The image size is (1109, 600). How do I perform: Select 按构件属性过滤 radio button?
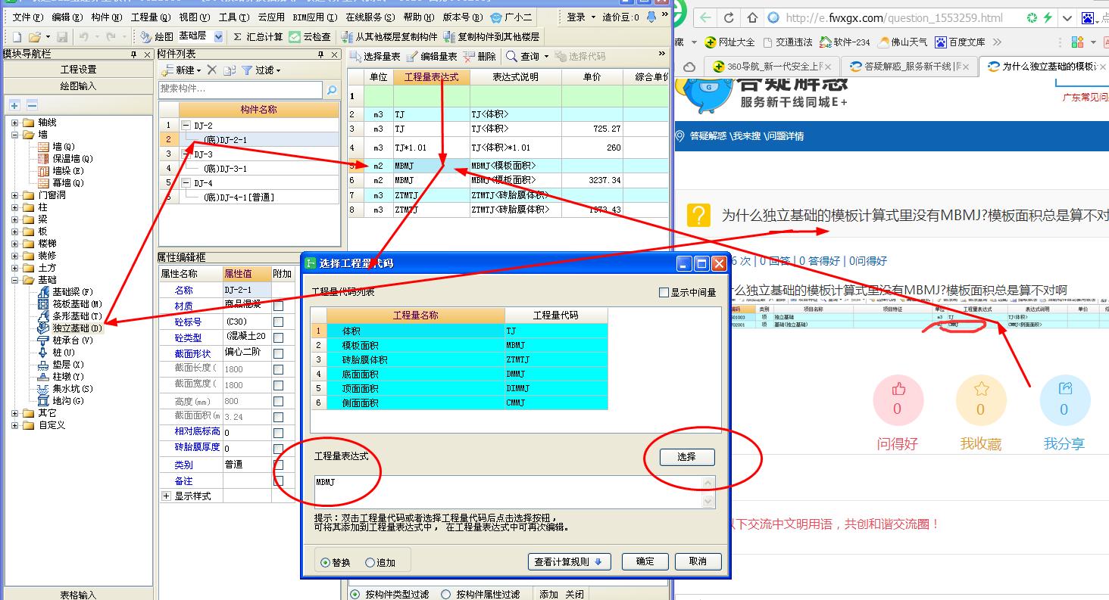click(445, 595)
